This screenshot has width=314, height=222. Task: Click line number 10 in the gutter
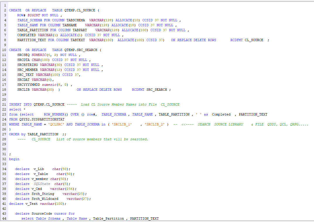pos(4,50)
